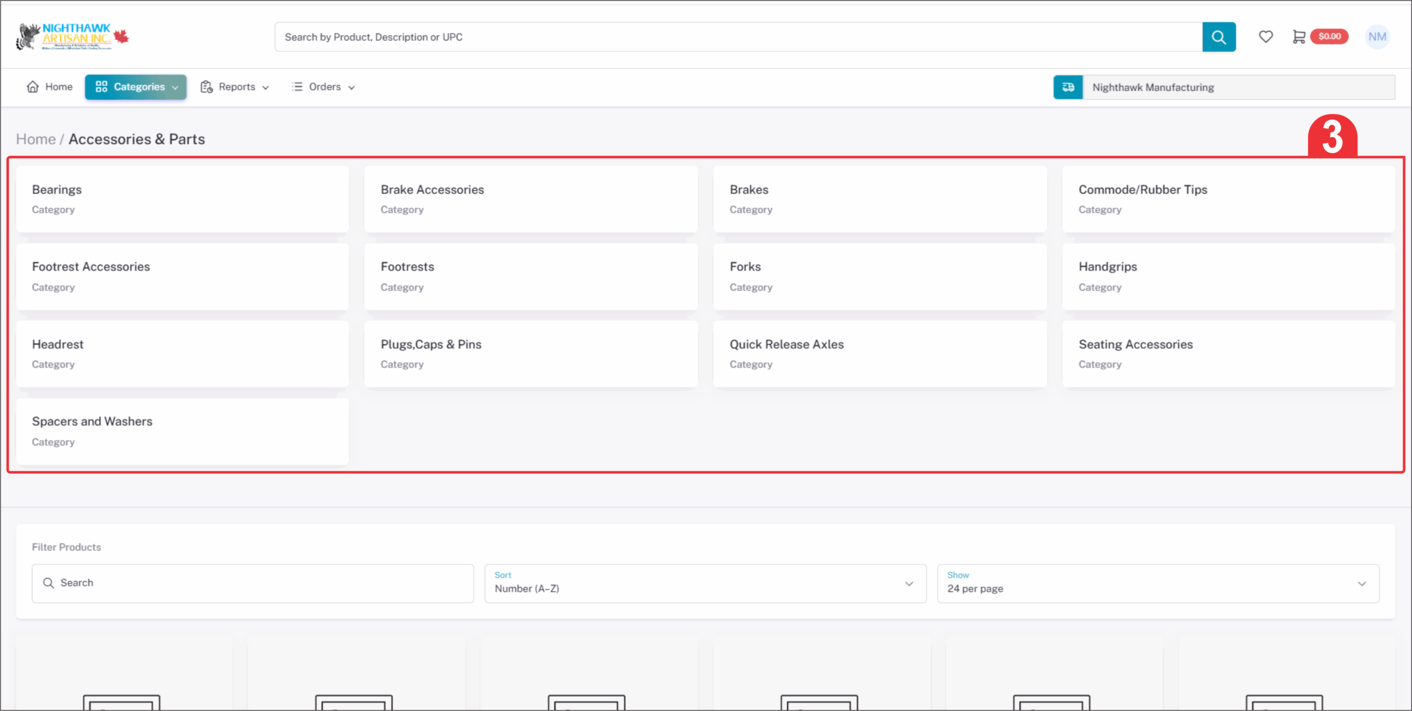
Task: Click the Nighthawk Artisan logo
Action: 72,36
